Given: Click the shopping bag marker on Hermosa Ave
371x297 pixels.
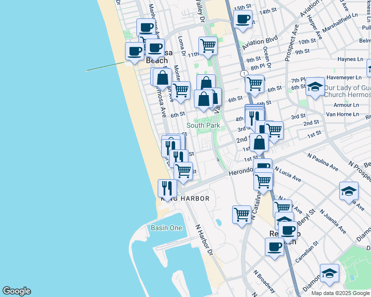Looking at the screenshot, I should click(x=163, y=78).
